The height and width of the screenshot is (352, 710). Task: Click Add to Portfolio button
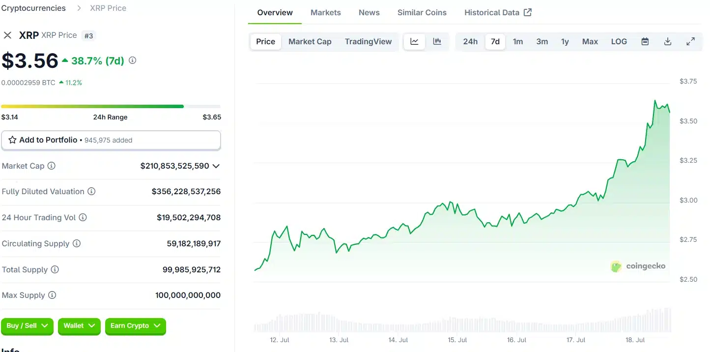coord(111,140)
